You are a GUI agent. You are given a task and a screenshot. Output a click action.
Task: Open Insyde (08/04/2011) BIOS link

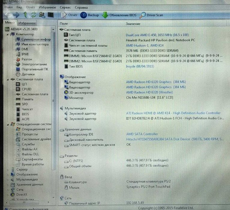(140, 66)
